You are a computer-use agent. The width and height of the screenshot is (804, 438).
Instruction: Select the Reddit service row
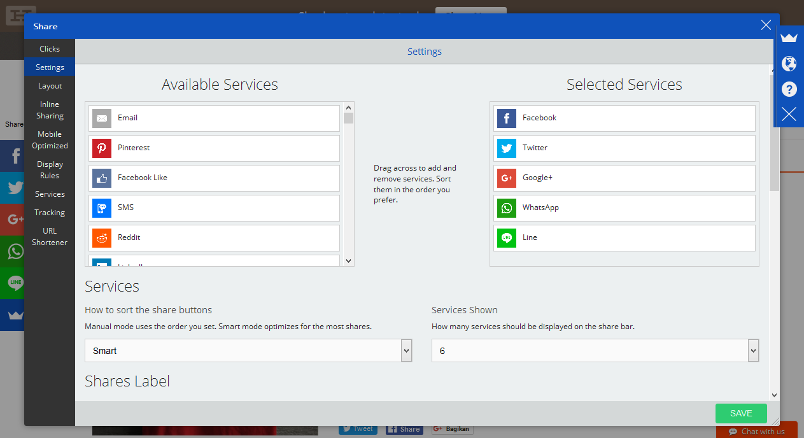pyautogui.click(x=215, y=238)
